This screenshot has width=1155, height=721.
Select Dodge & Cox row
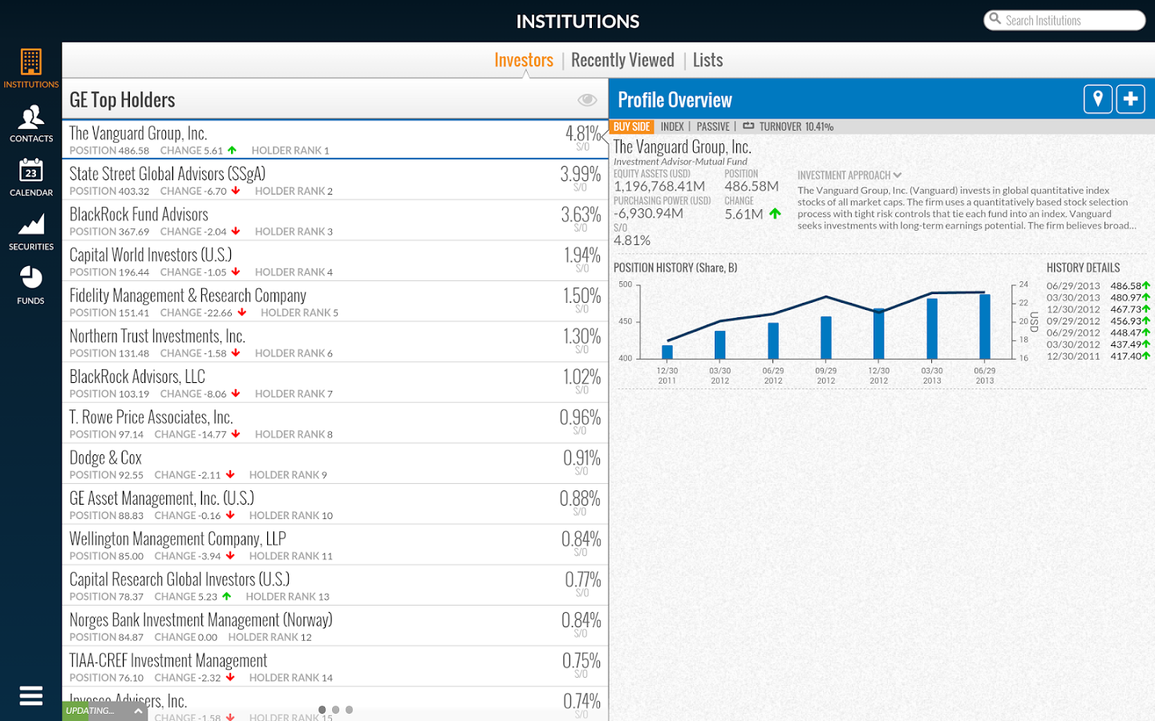334,464
